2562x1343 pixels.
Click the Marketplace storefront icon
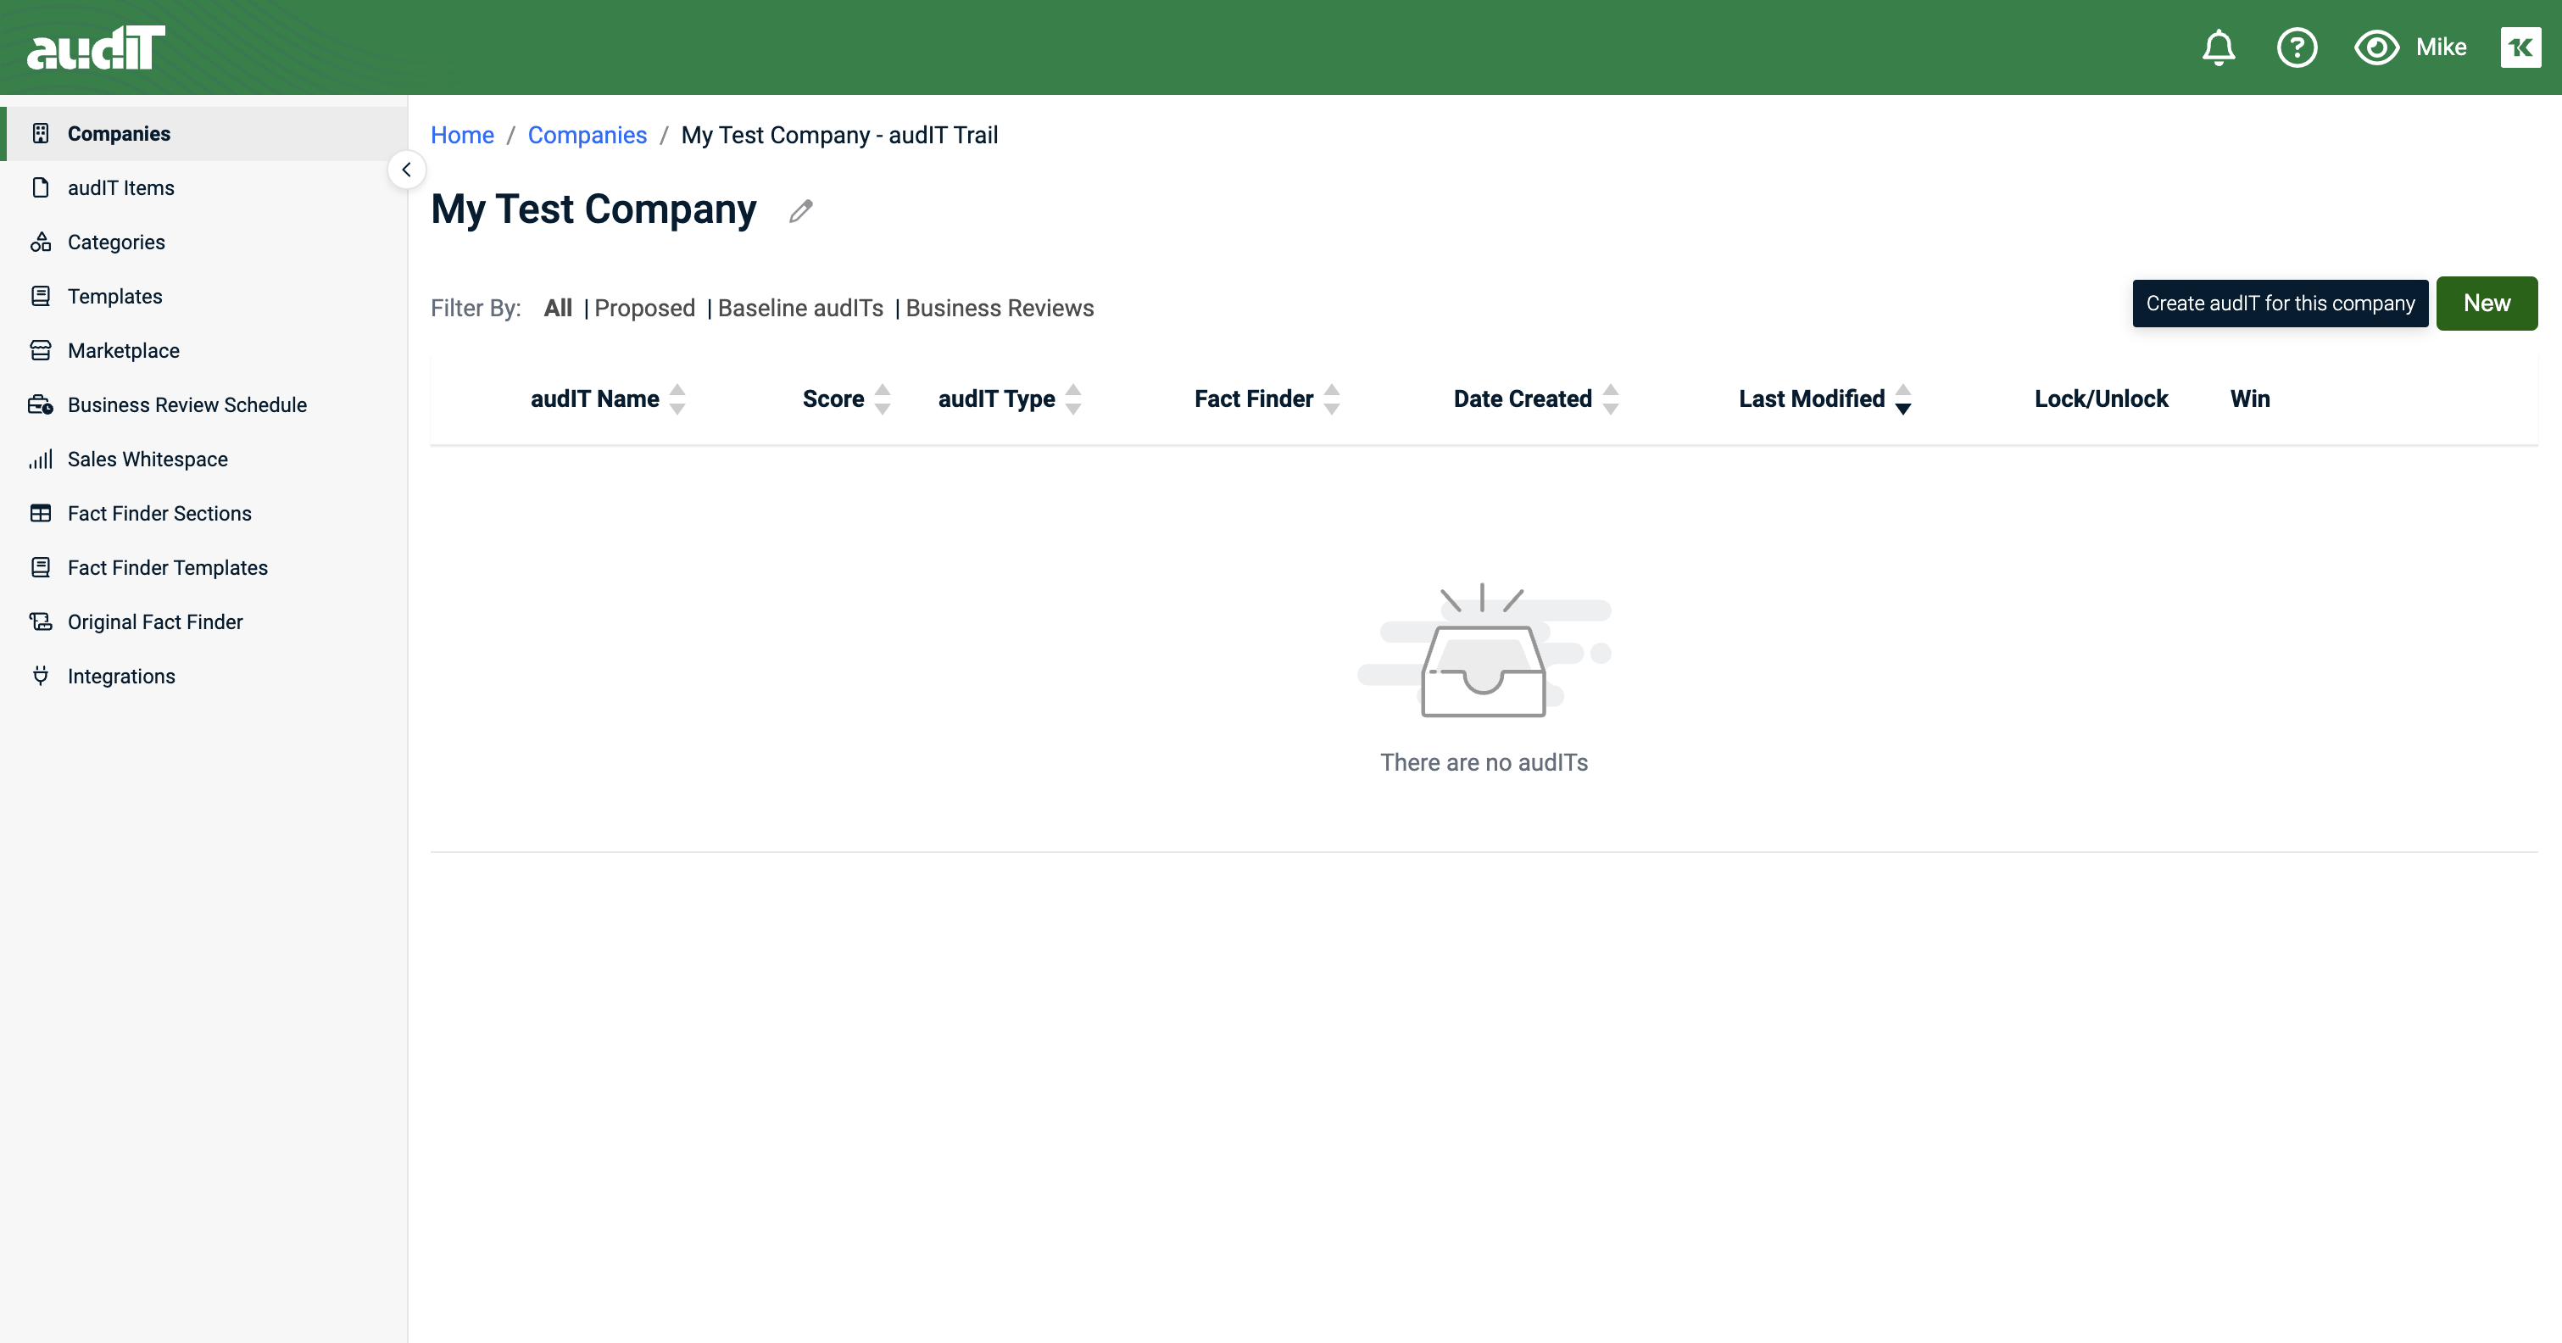(x=41, y=350)
